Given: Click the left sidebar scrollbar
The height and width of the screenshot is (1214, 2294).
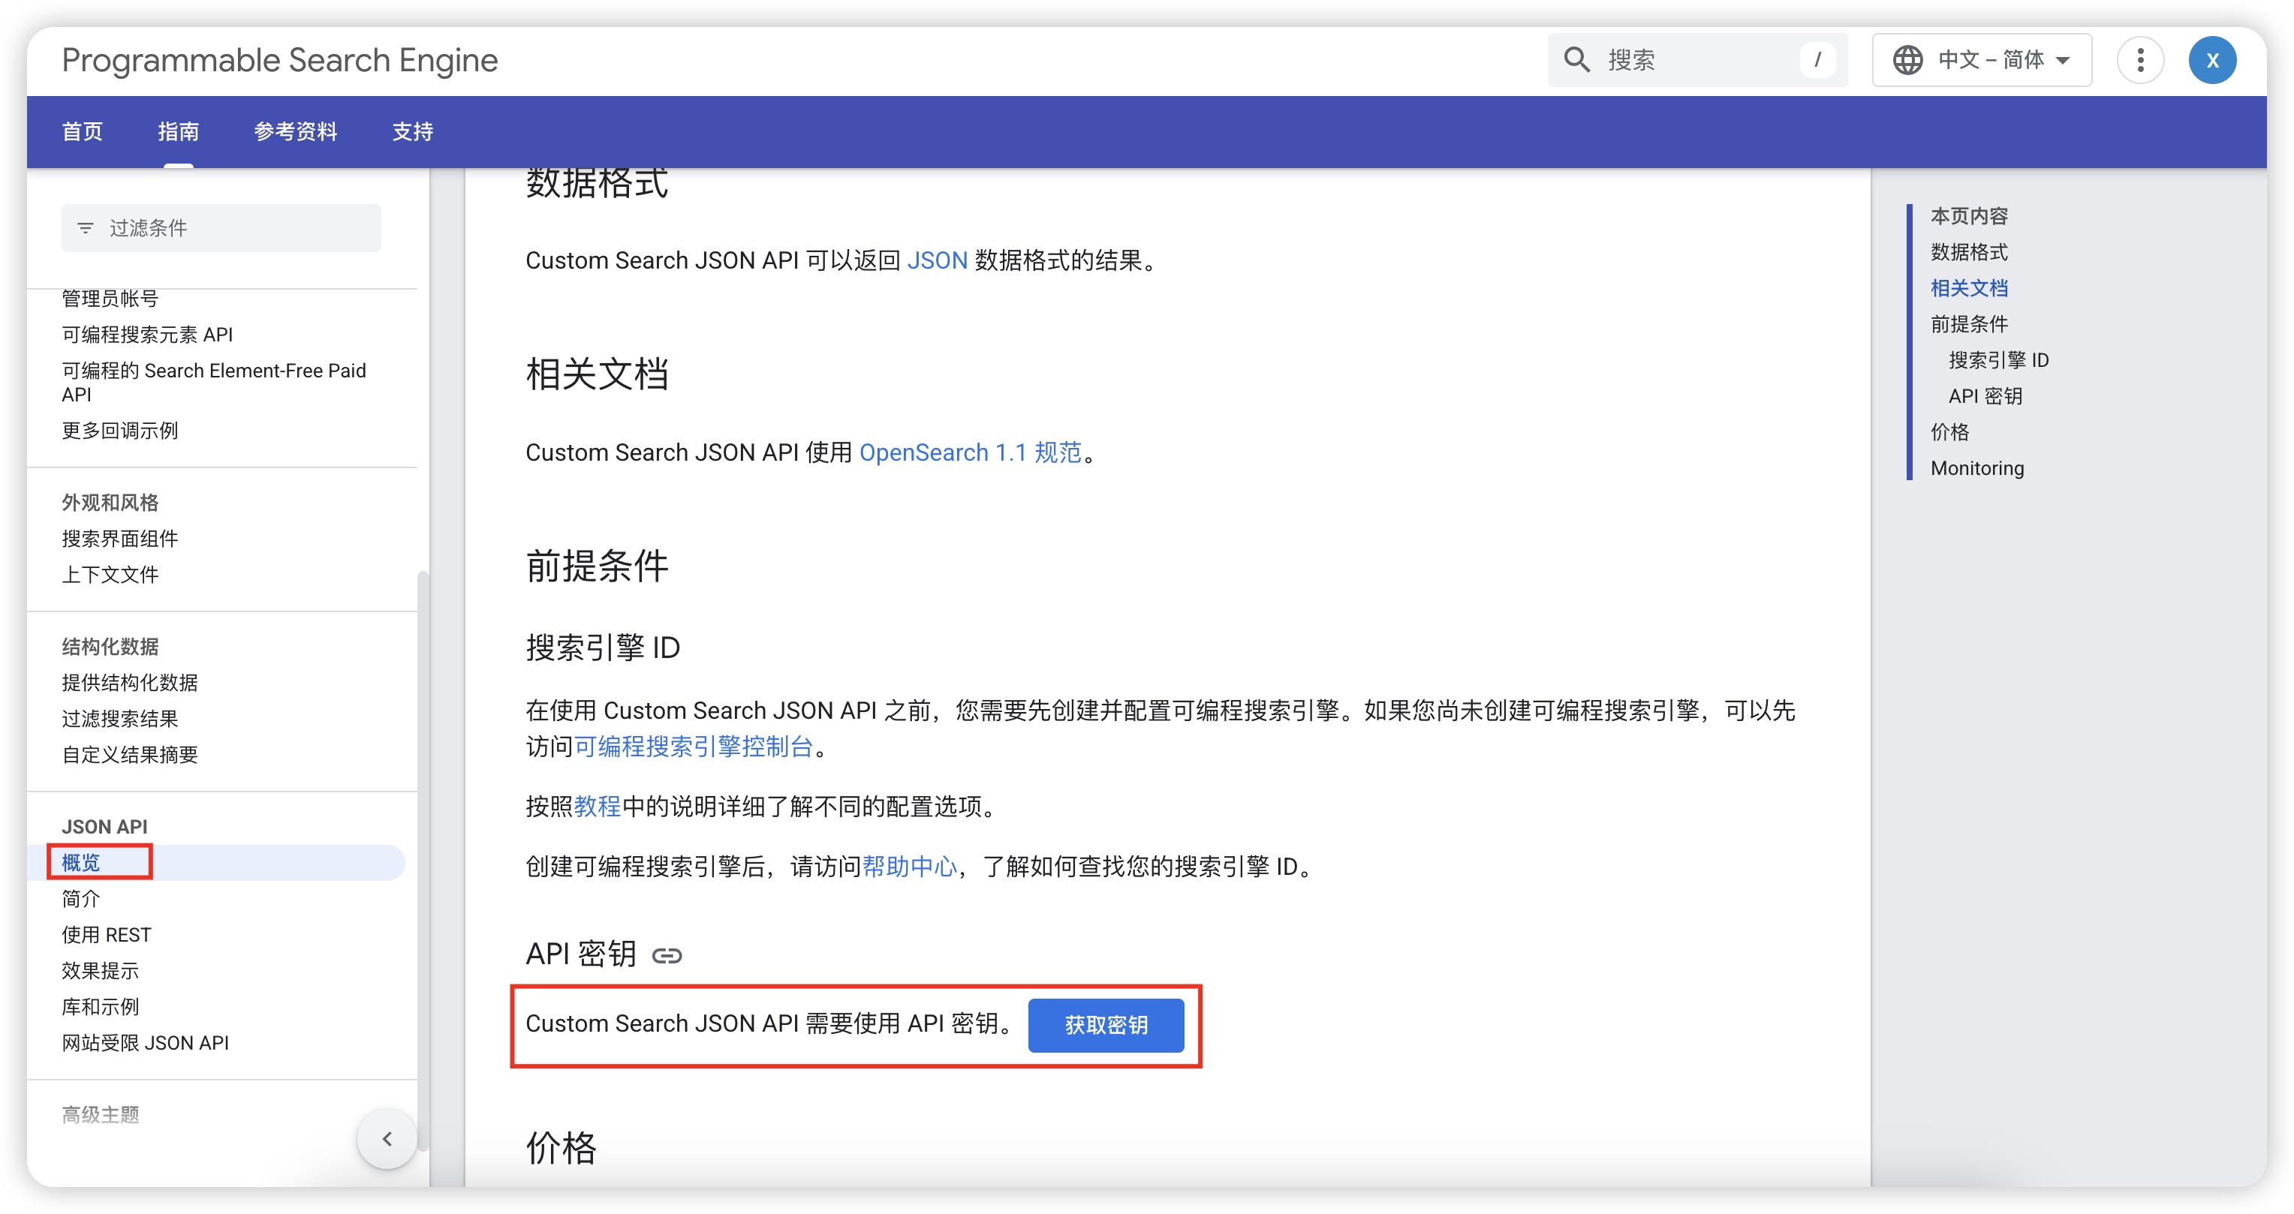Looking at the screenshot, I should (423, 855).
